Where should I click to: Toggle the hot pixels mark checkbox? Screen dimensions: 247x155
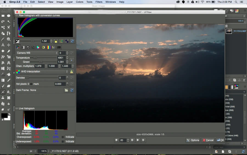(31, 84)
